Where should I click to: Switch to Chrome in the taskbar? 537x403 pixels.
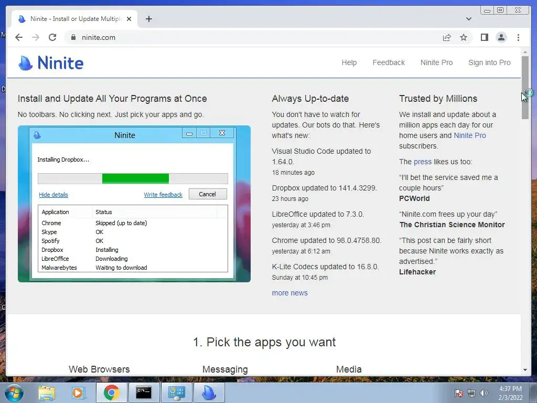[111, 393]
